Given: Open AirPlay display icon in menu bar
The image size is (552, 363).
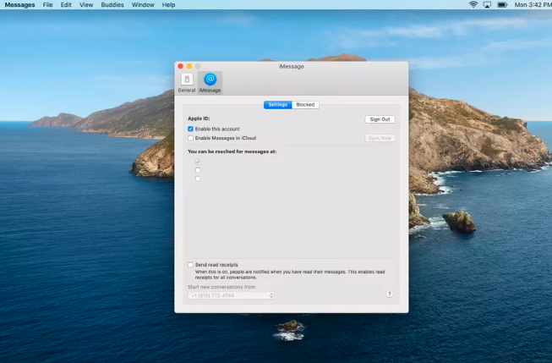Looking at the screenshot, I should coord(487,5).
